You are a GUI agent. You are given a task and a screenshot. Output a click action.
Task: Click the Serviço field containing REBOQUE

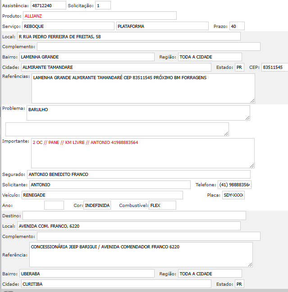(x=68, y=26)
